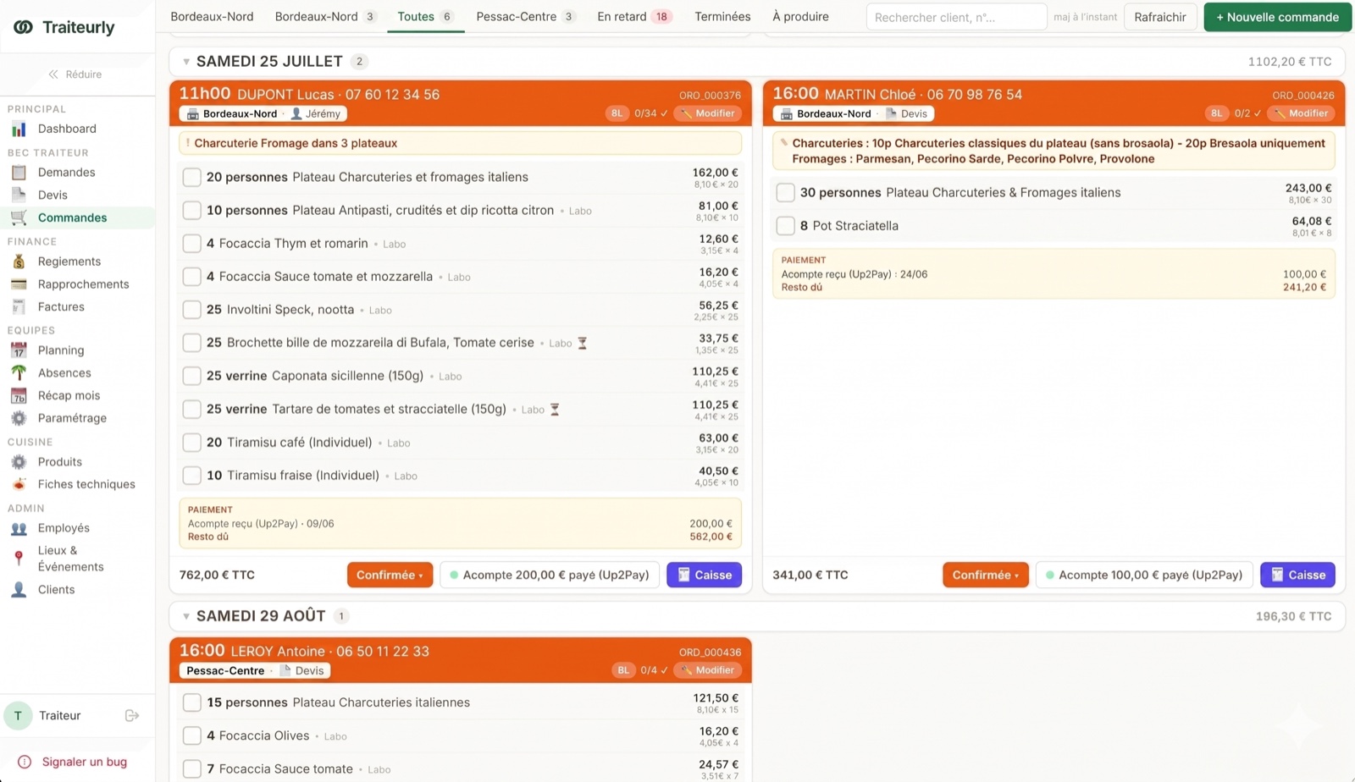Click the Demandes sidebar icon

pos(19,173)
